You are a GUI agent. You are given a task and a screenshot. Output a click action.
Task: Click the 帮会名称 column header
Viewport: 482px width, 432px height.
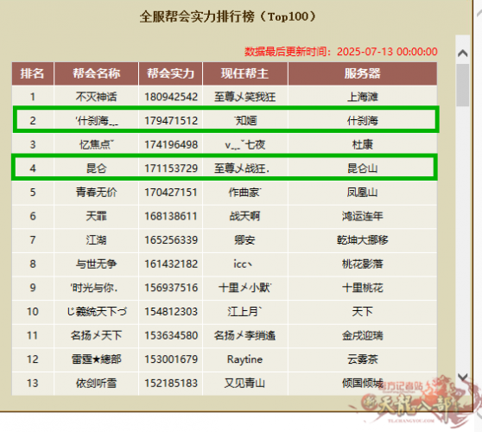coord(96,73)
